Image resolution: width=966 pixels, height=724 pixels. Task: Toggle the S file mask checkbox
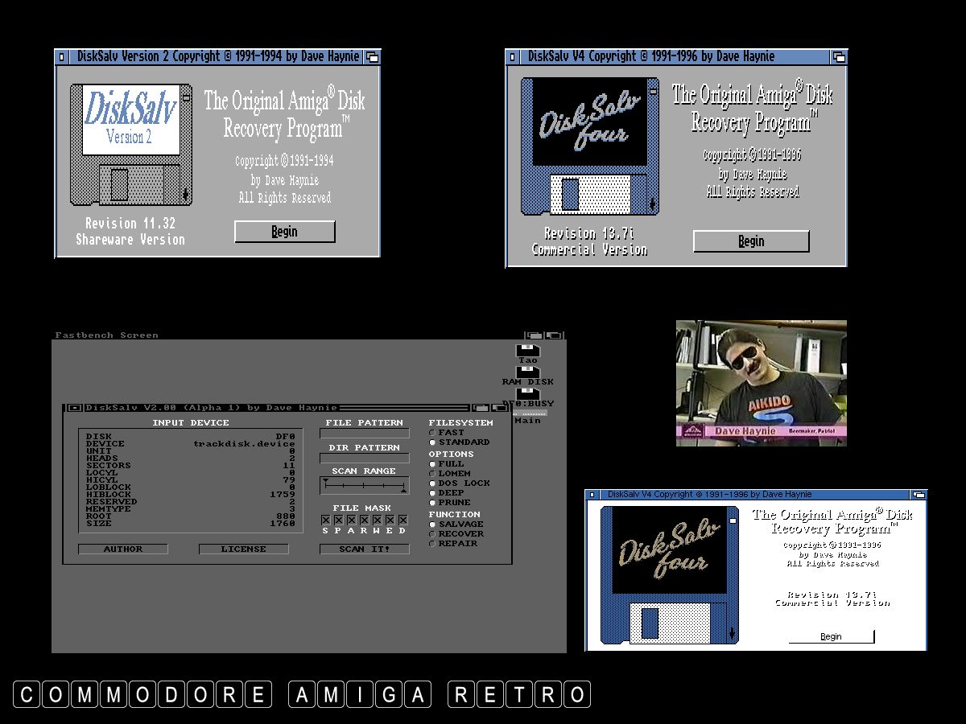pos(326,520)
